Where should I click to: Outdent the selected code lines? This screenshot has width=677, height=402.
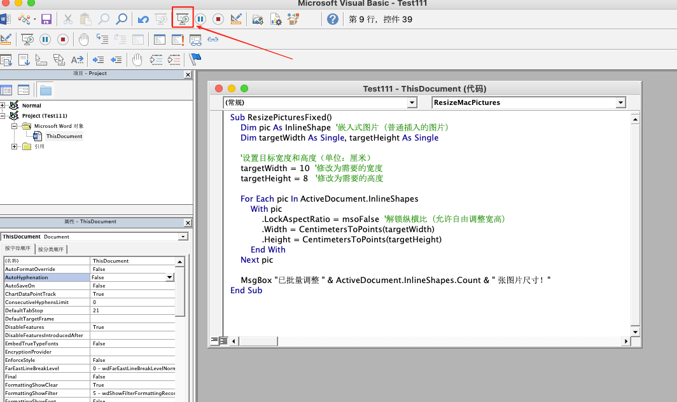116,60
